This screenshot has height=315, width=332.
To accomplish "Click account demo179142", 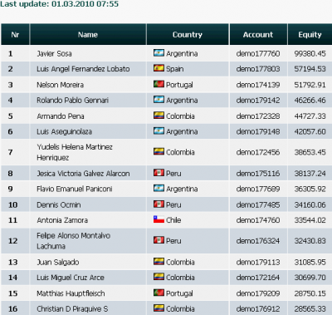I will click(x=258, y=101).
